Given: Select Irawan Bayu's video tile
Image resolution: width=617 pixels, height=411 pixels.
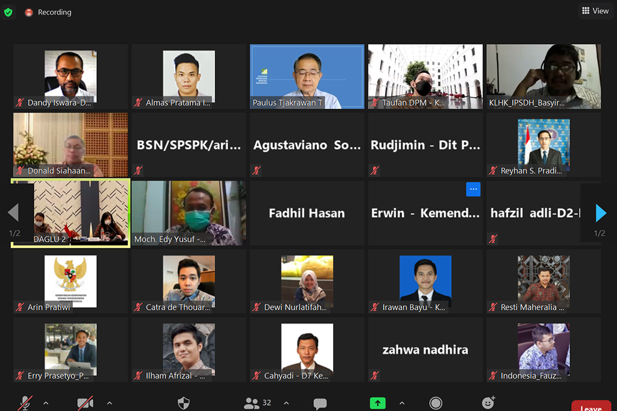Looking at the screenshot, I should tap(425, 281).
